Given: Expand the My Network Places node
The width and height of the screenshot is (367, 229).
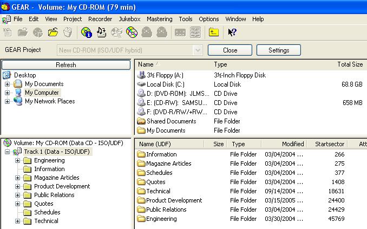Looking at the screenshot, I should tap(7, 101).
